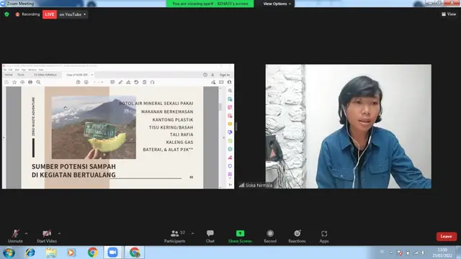Open the Home tab in shared Acrobat
This screenshot has height=259, width=461.
tap(9, 75)
